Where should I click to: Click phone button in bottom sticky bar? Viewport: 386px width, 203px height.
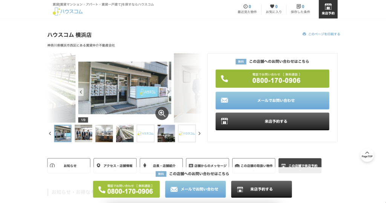pos(126,189)
